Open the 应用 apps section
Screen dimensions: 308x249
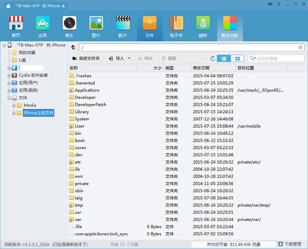(43, 26)
